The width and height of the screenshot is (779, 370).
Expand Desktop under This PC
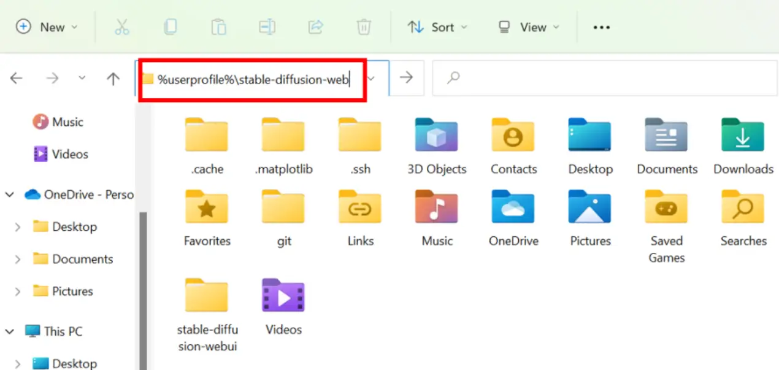coord(17,363)
